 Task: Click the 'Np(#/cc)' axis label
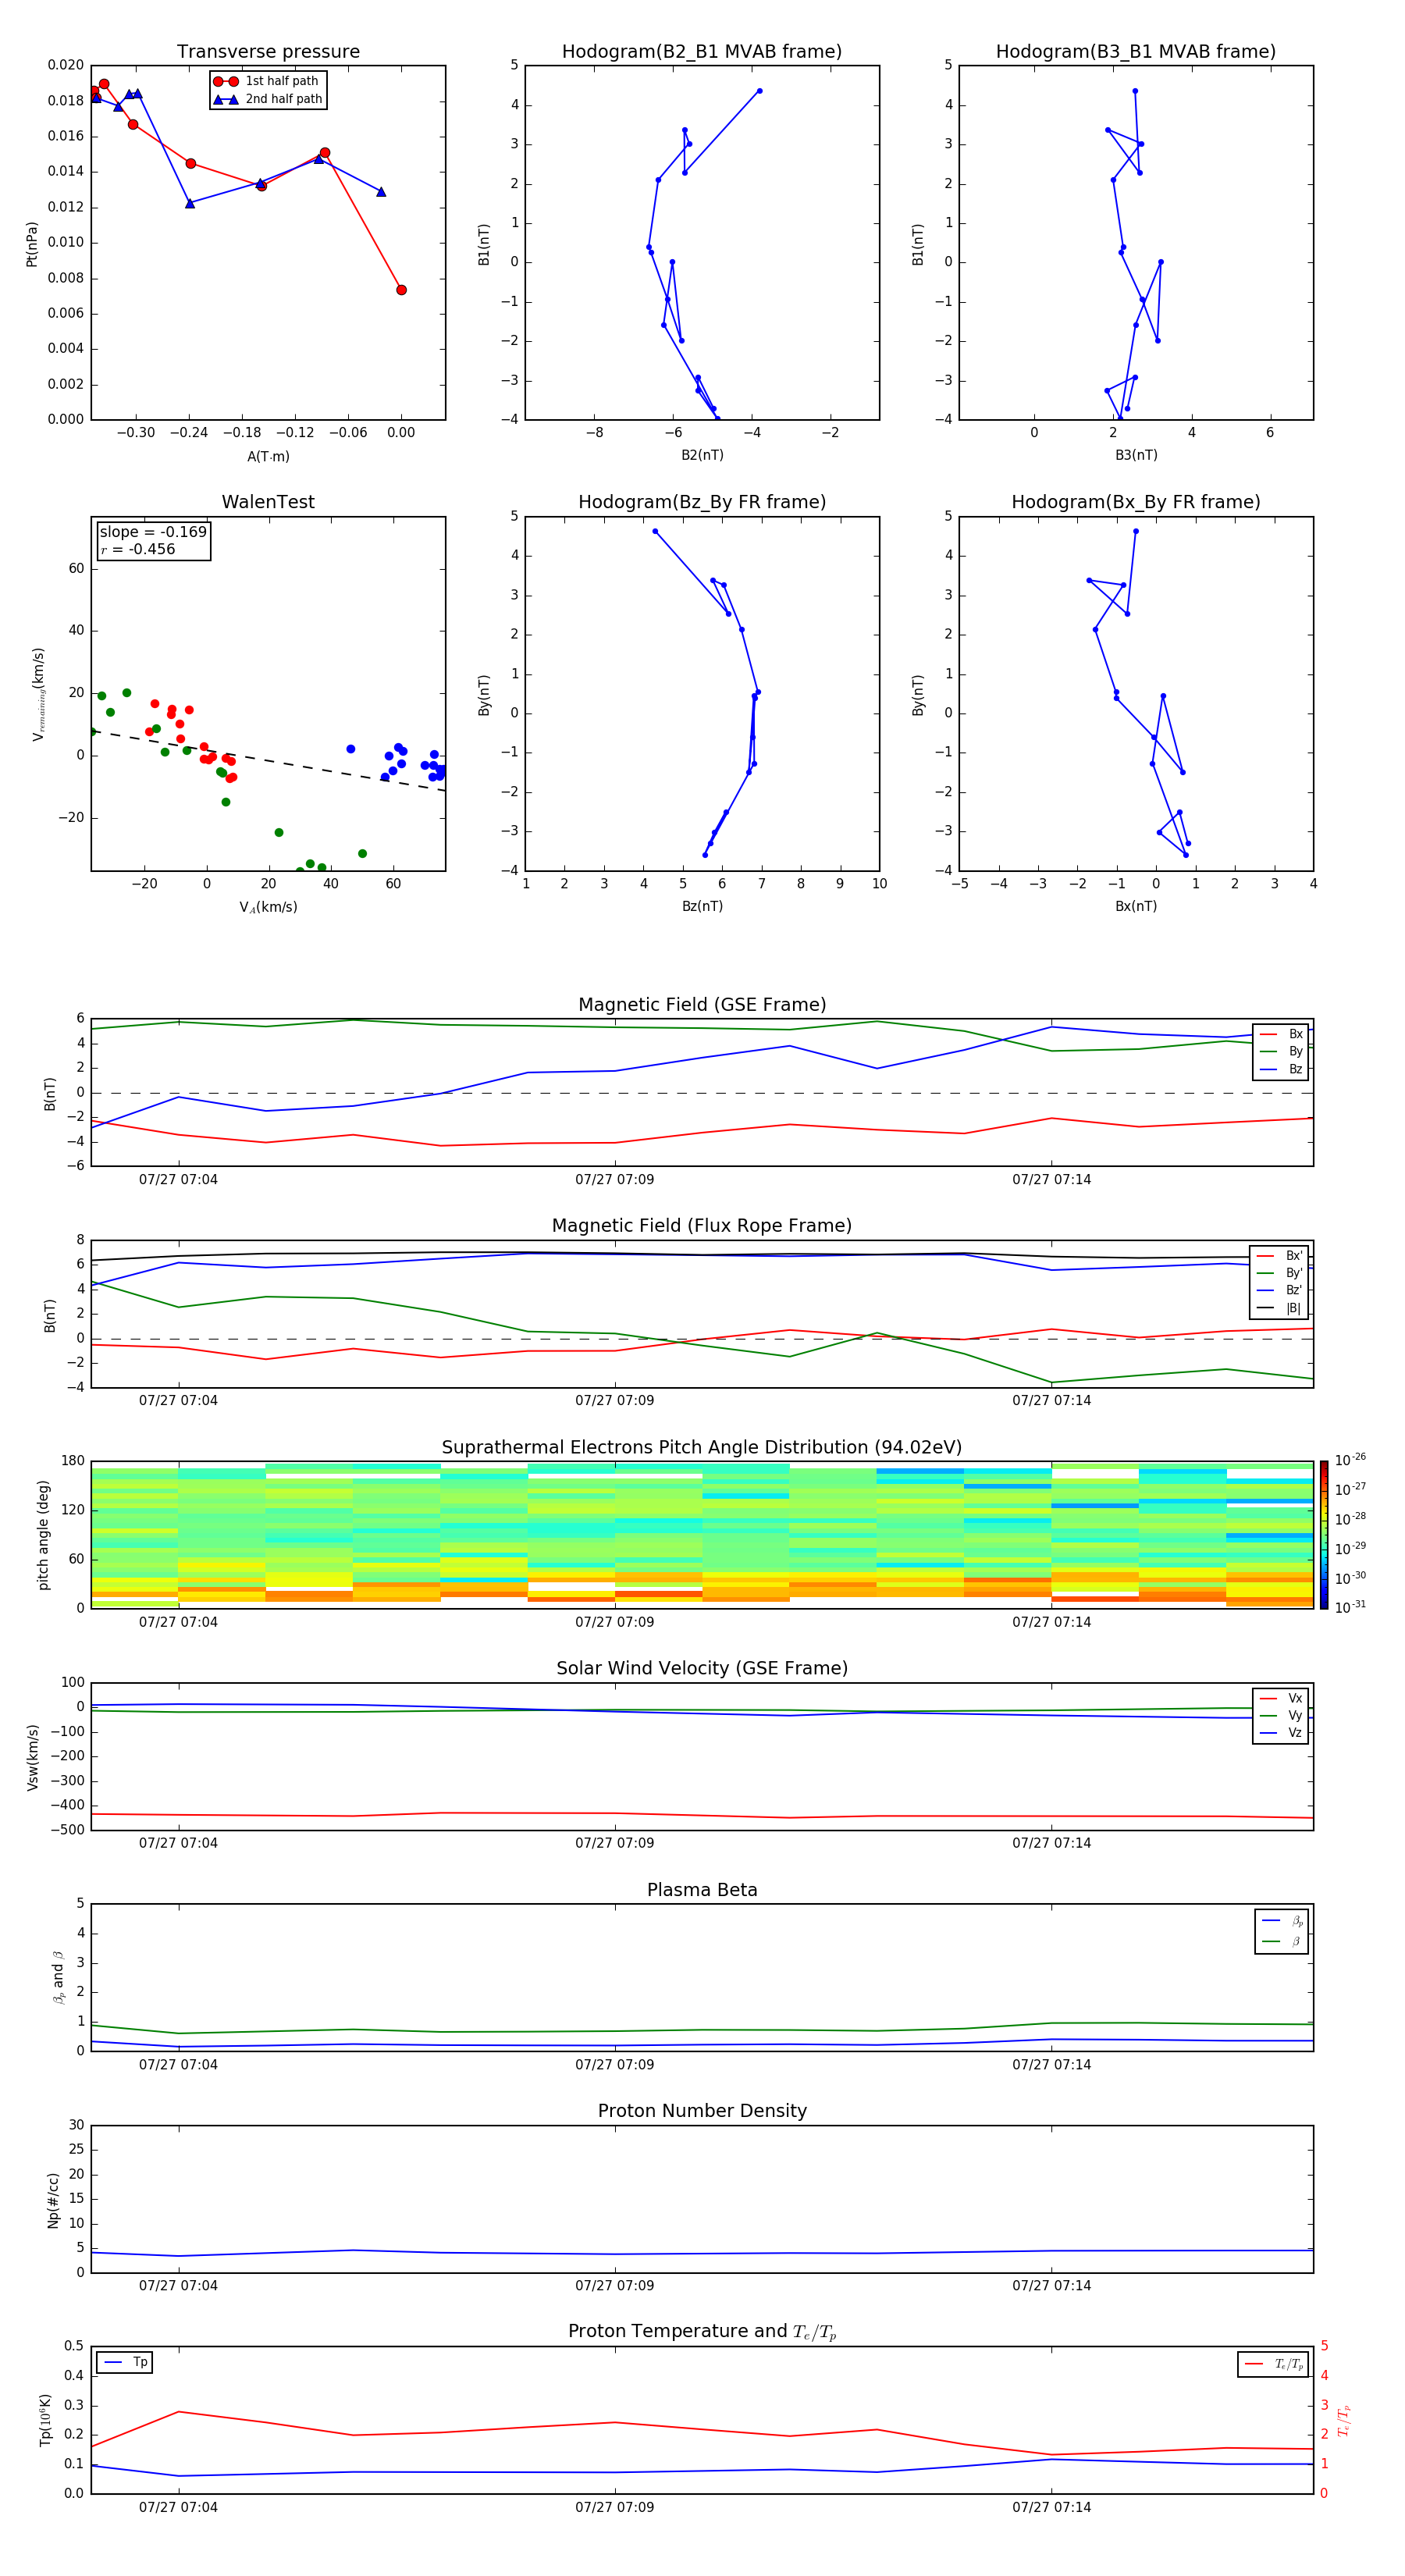click(x=53, y=2200)
